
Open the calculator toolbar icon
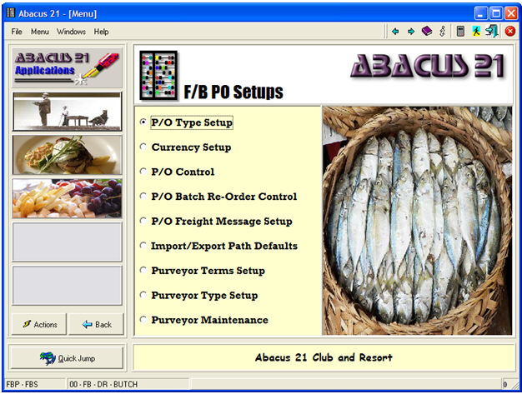click(460, 31)
